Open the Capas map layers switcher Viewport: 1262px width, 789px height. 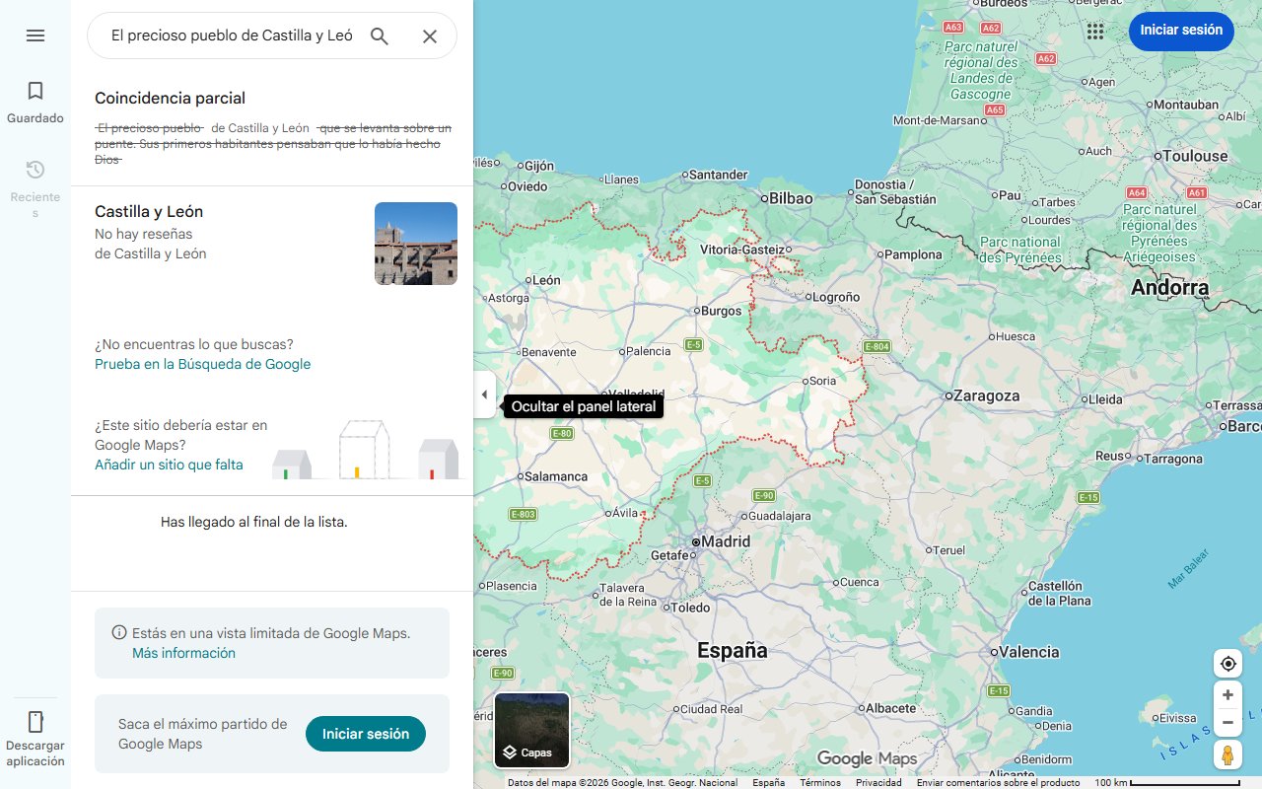pos(531,731)
